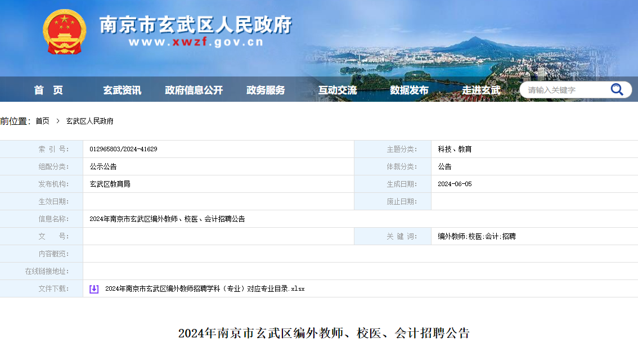Select 政务服务 in the navigation bar
The width and height of the screenshot is (638, 361).
tap(266, 90)
